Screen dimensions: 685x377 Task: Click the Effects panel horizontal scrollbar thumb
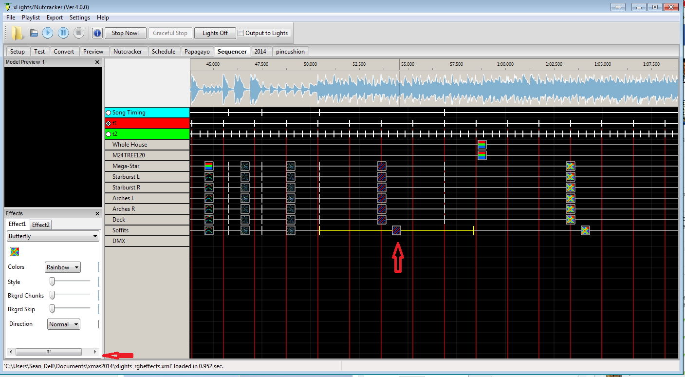[48, 352]
